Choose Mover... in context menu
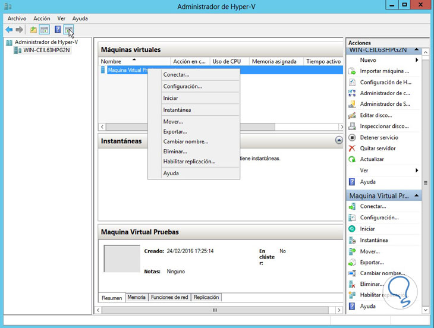Screen dimensions: 434x328 (194, 122)
